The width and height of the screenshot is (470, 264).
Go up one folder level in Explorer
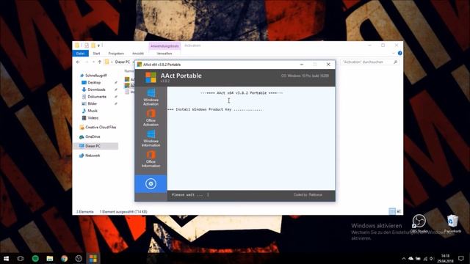[100, 62]
